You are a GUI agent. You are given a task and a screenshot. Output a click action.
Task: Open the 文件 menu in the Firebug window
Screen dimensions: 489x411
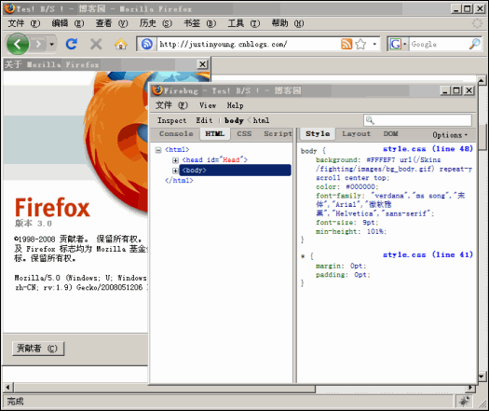171,105
